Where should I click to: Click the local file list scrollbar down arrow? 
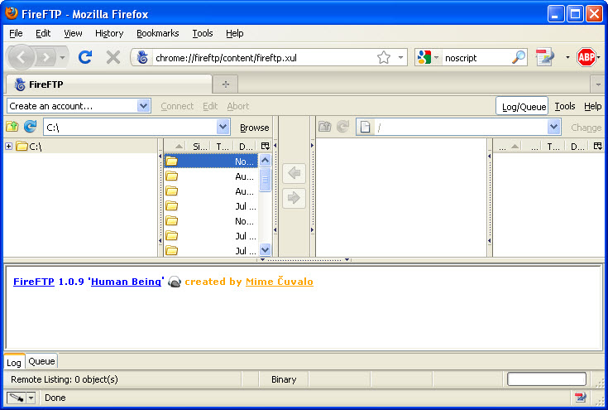pyautogui.click(x=266, y=249)
